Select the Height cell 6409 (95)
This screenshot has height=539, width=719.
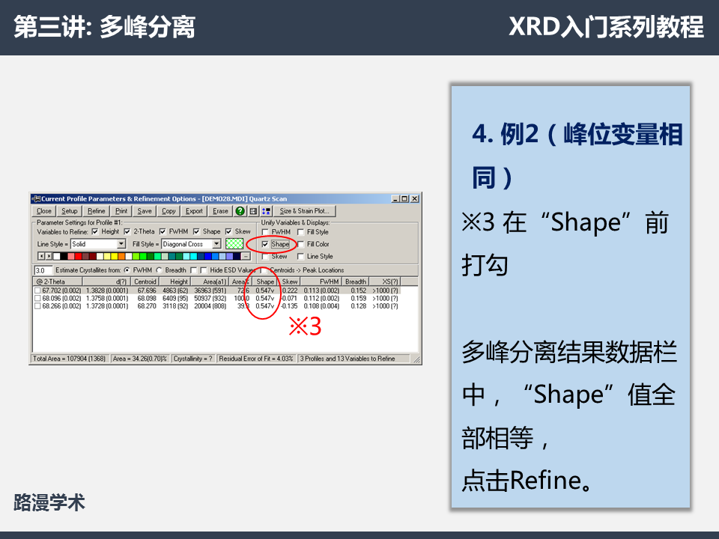pos(175,299)
